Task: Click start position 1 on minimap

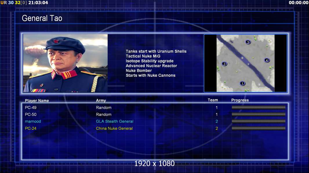Action: 242,83
